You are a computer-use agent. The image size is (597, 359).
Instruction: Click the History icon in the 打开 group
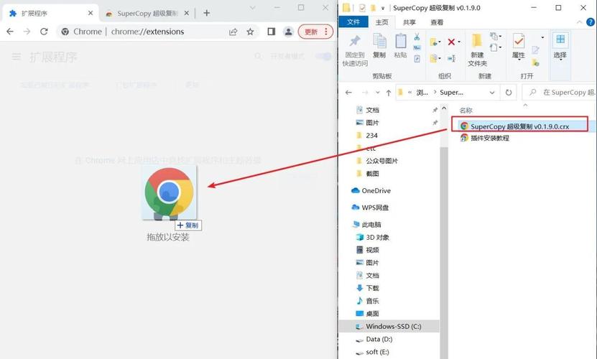pyautogui.click(x=535, y=62)
